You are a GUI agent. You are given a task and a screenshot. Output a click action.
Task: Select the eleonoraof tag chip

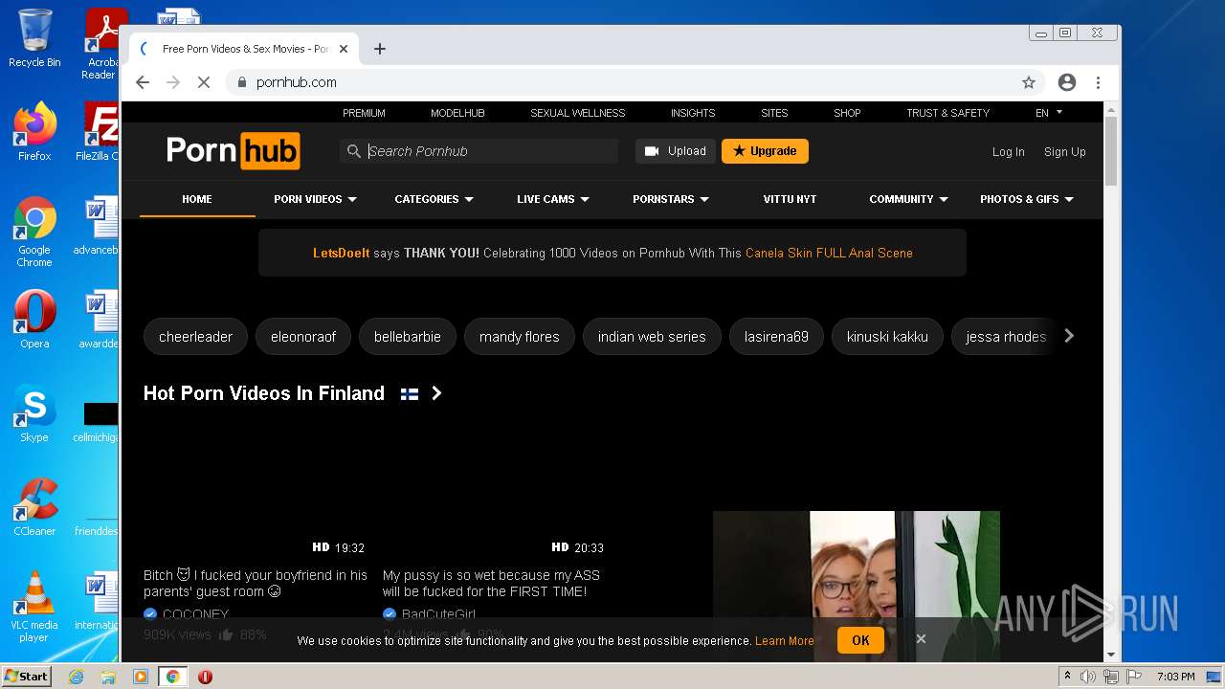303,337
